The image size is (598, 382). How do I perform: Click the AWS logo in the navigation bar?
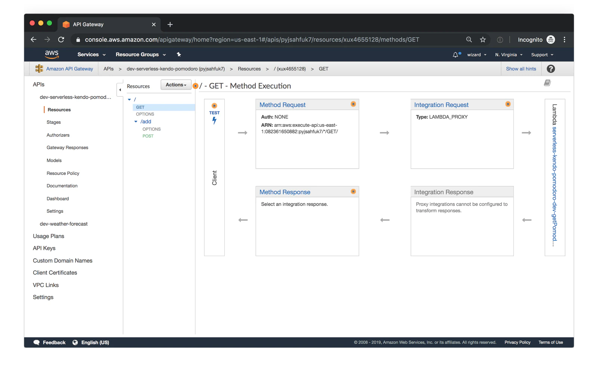52,54
